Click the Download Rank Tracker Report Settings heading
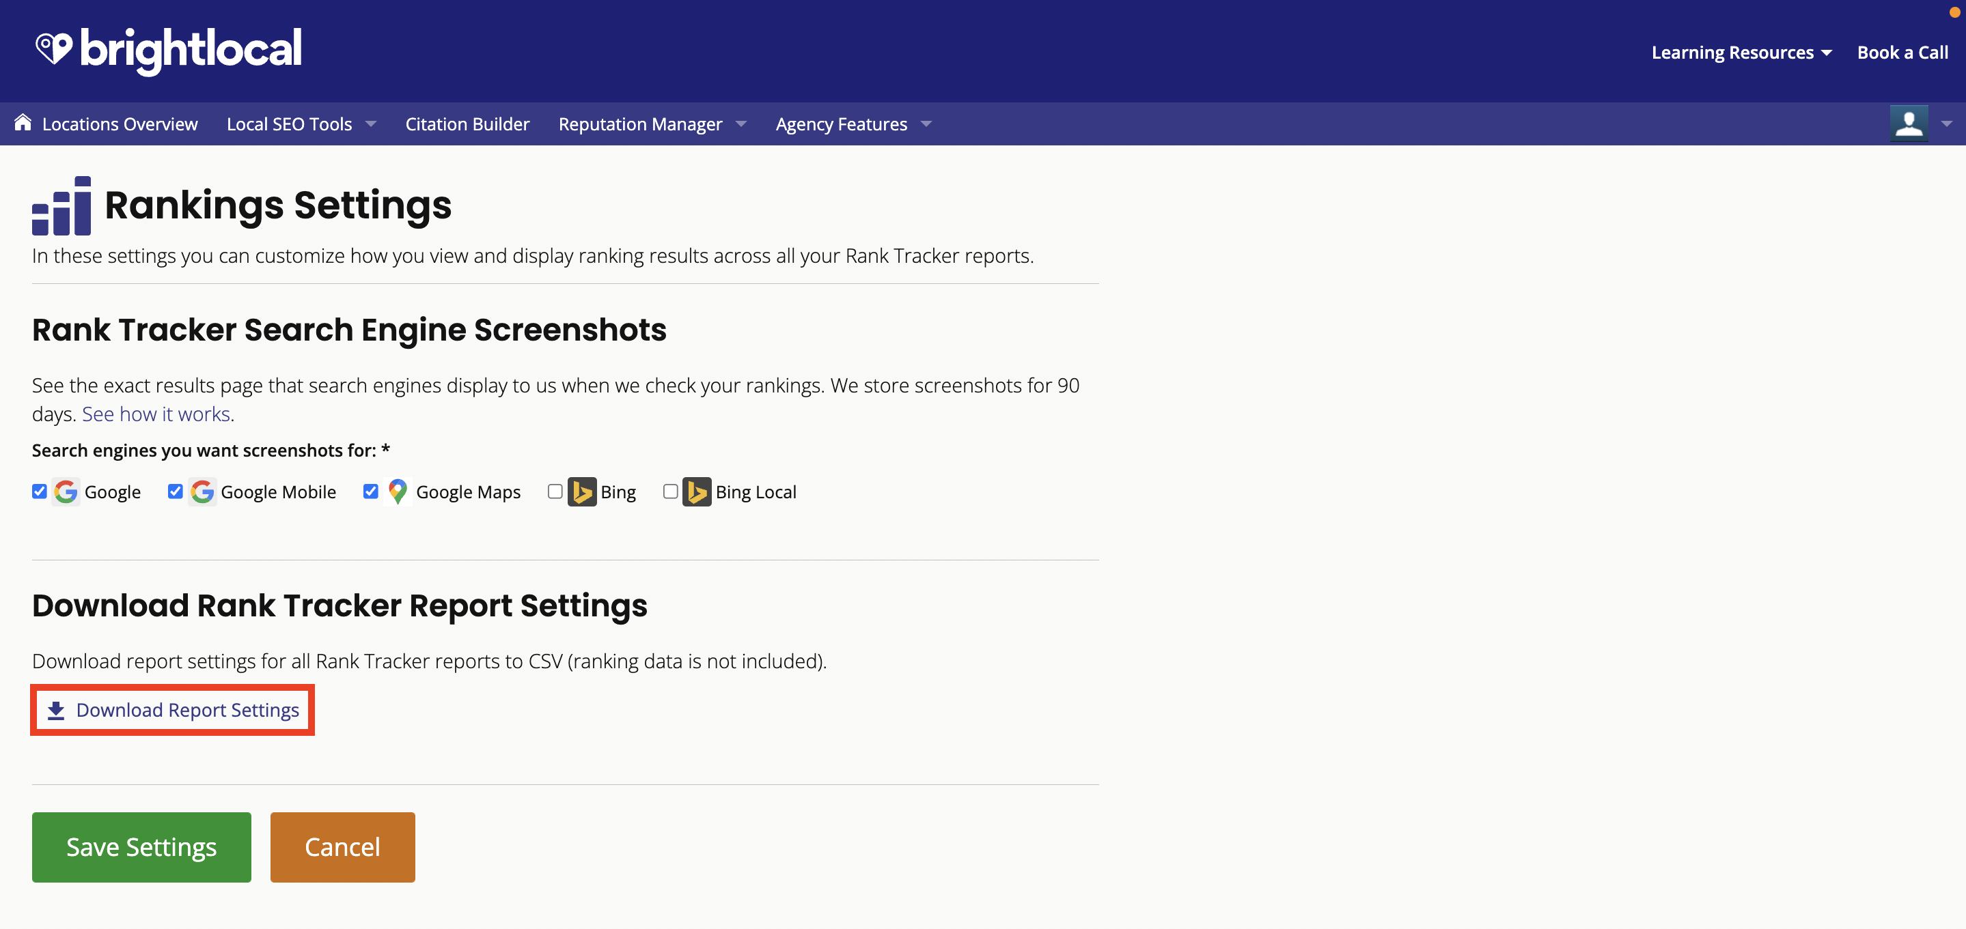Screen dimensions: 1966x929 (340, 605)
